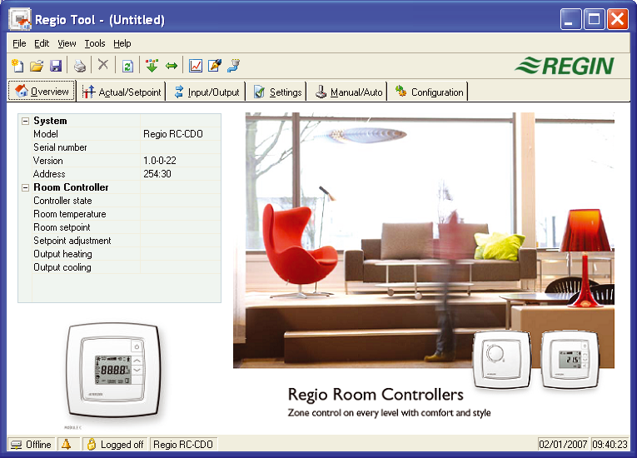Select the Output heating row
Screen dimensions: 637x458
coord(127,254)
